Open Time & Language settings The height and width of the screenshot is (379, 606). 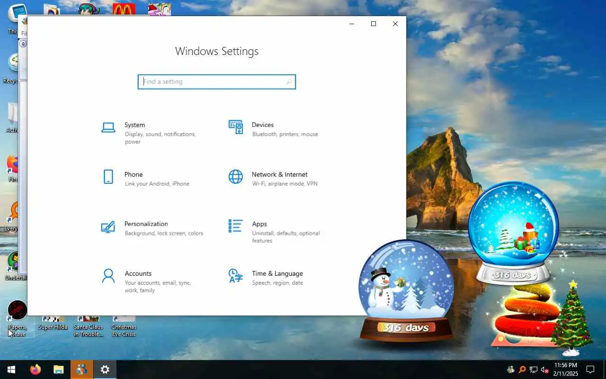point(279,278)
